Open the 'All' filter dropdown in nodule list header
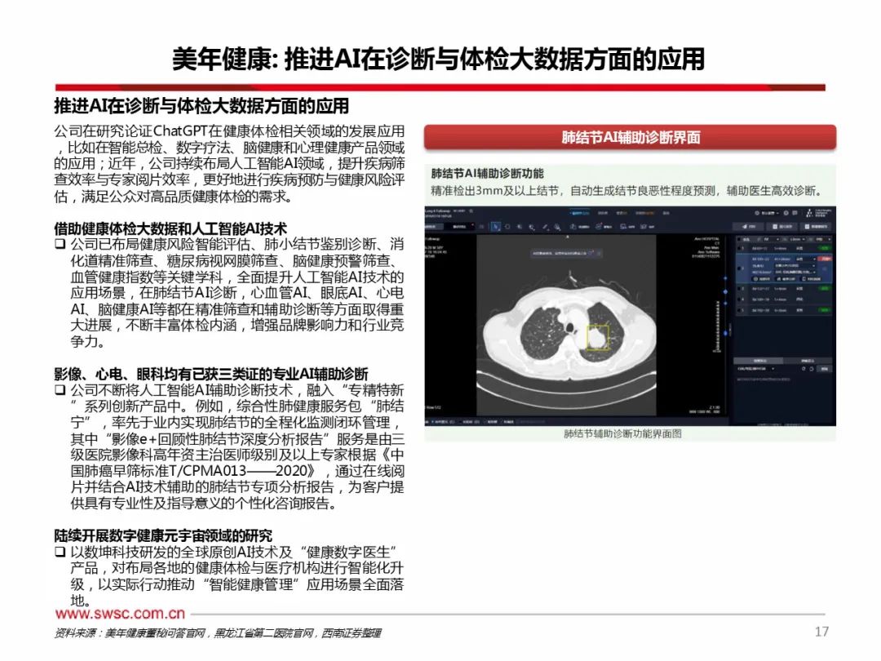This screenshot has height=661, width=881. click(x=771, y=239)
